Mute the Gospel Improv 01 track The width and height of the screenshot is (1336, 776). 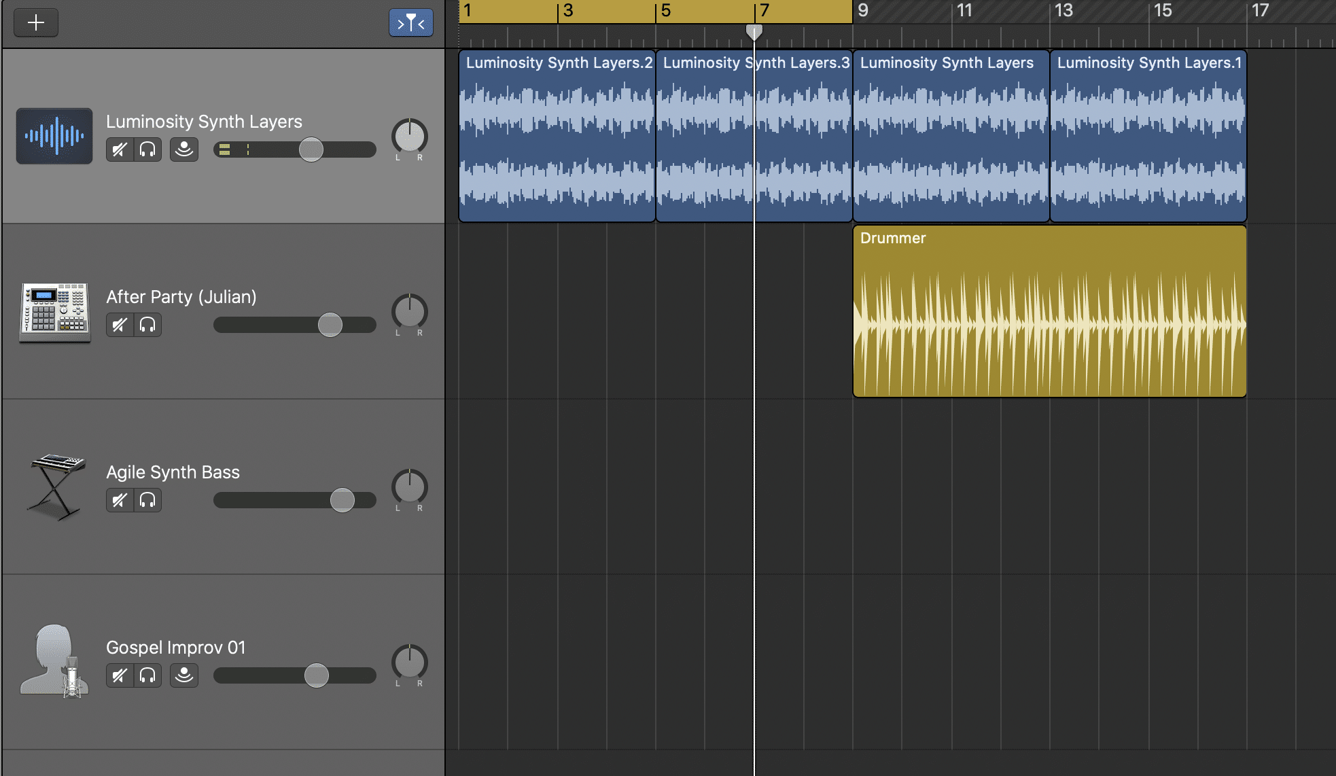[x=120, y=675]
